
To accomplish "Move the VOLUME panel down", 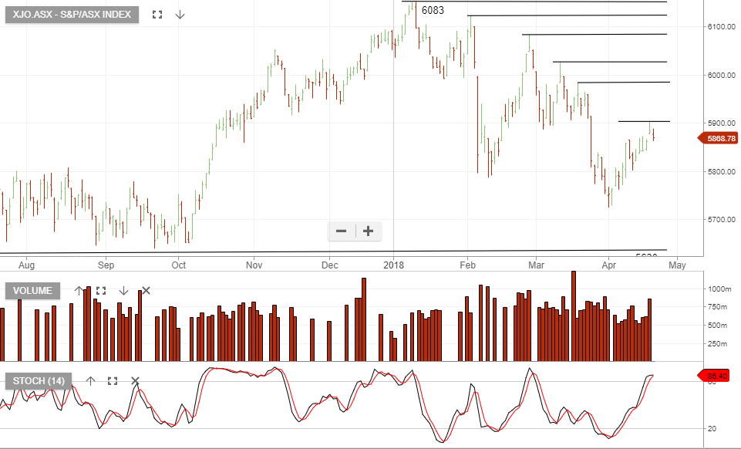I will point(124,290).
